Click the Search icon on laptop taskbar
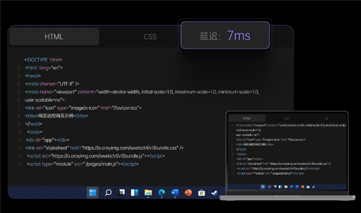361x213 pixels. tap(269, 187)
